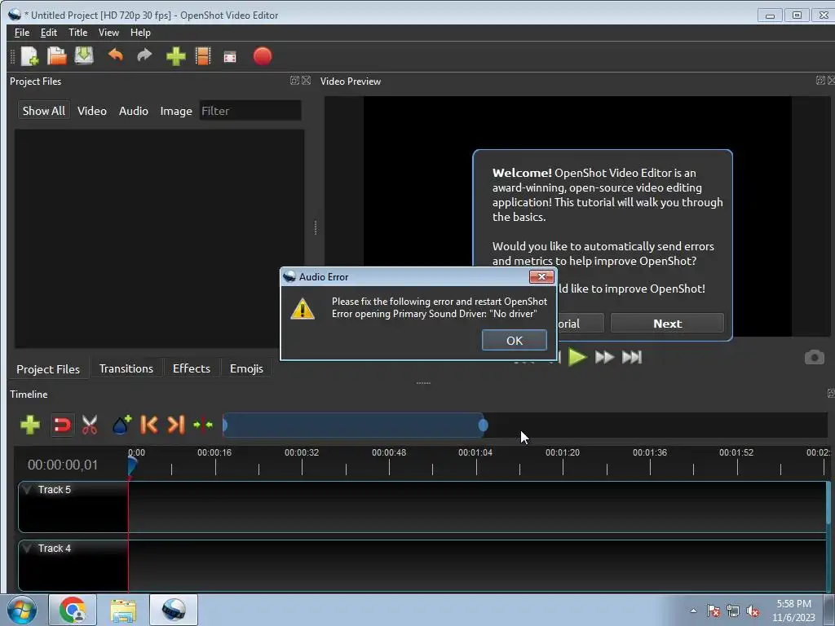Screen dimensions: 835x626
Task: Play the video preview
Action: pyautogui.click(x=577, y=357)
